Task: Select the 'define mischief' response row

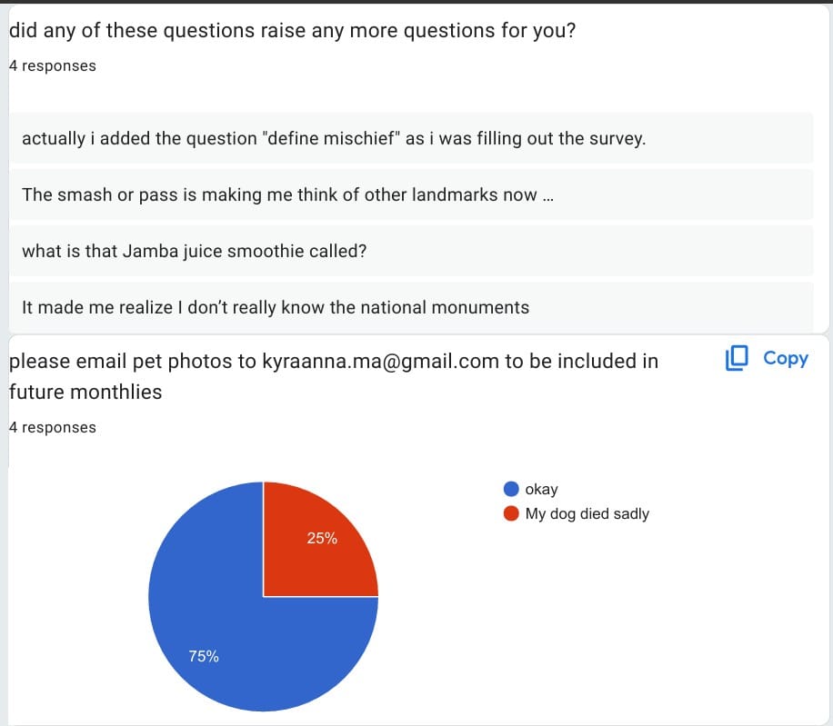Action: click(333, 139)
